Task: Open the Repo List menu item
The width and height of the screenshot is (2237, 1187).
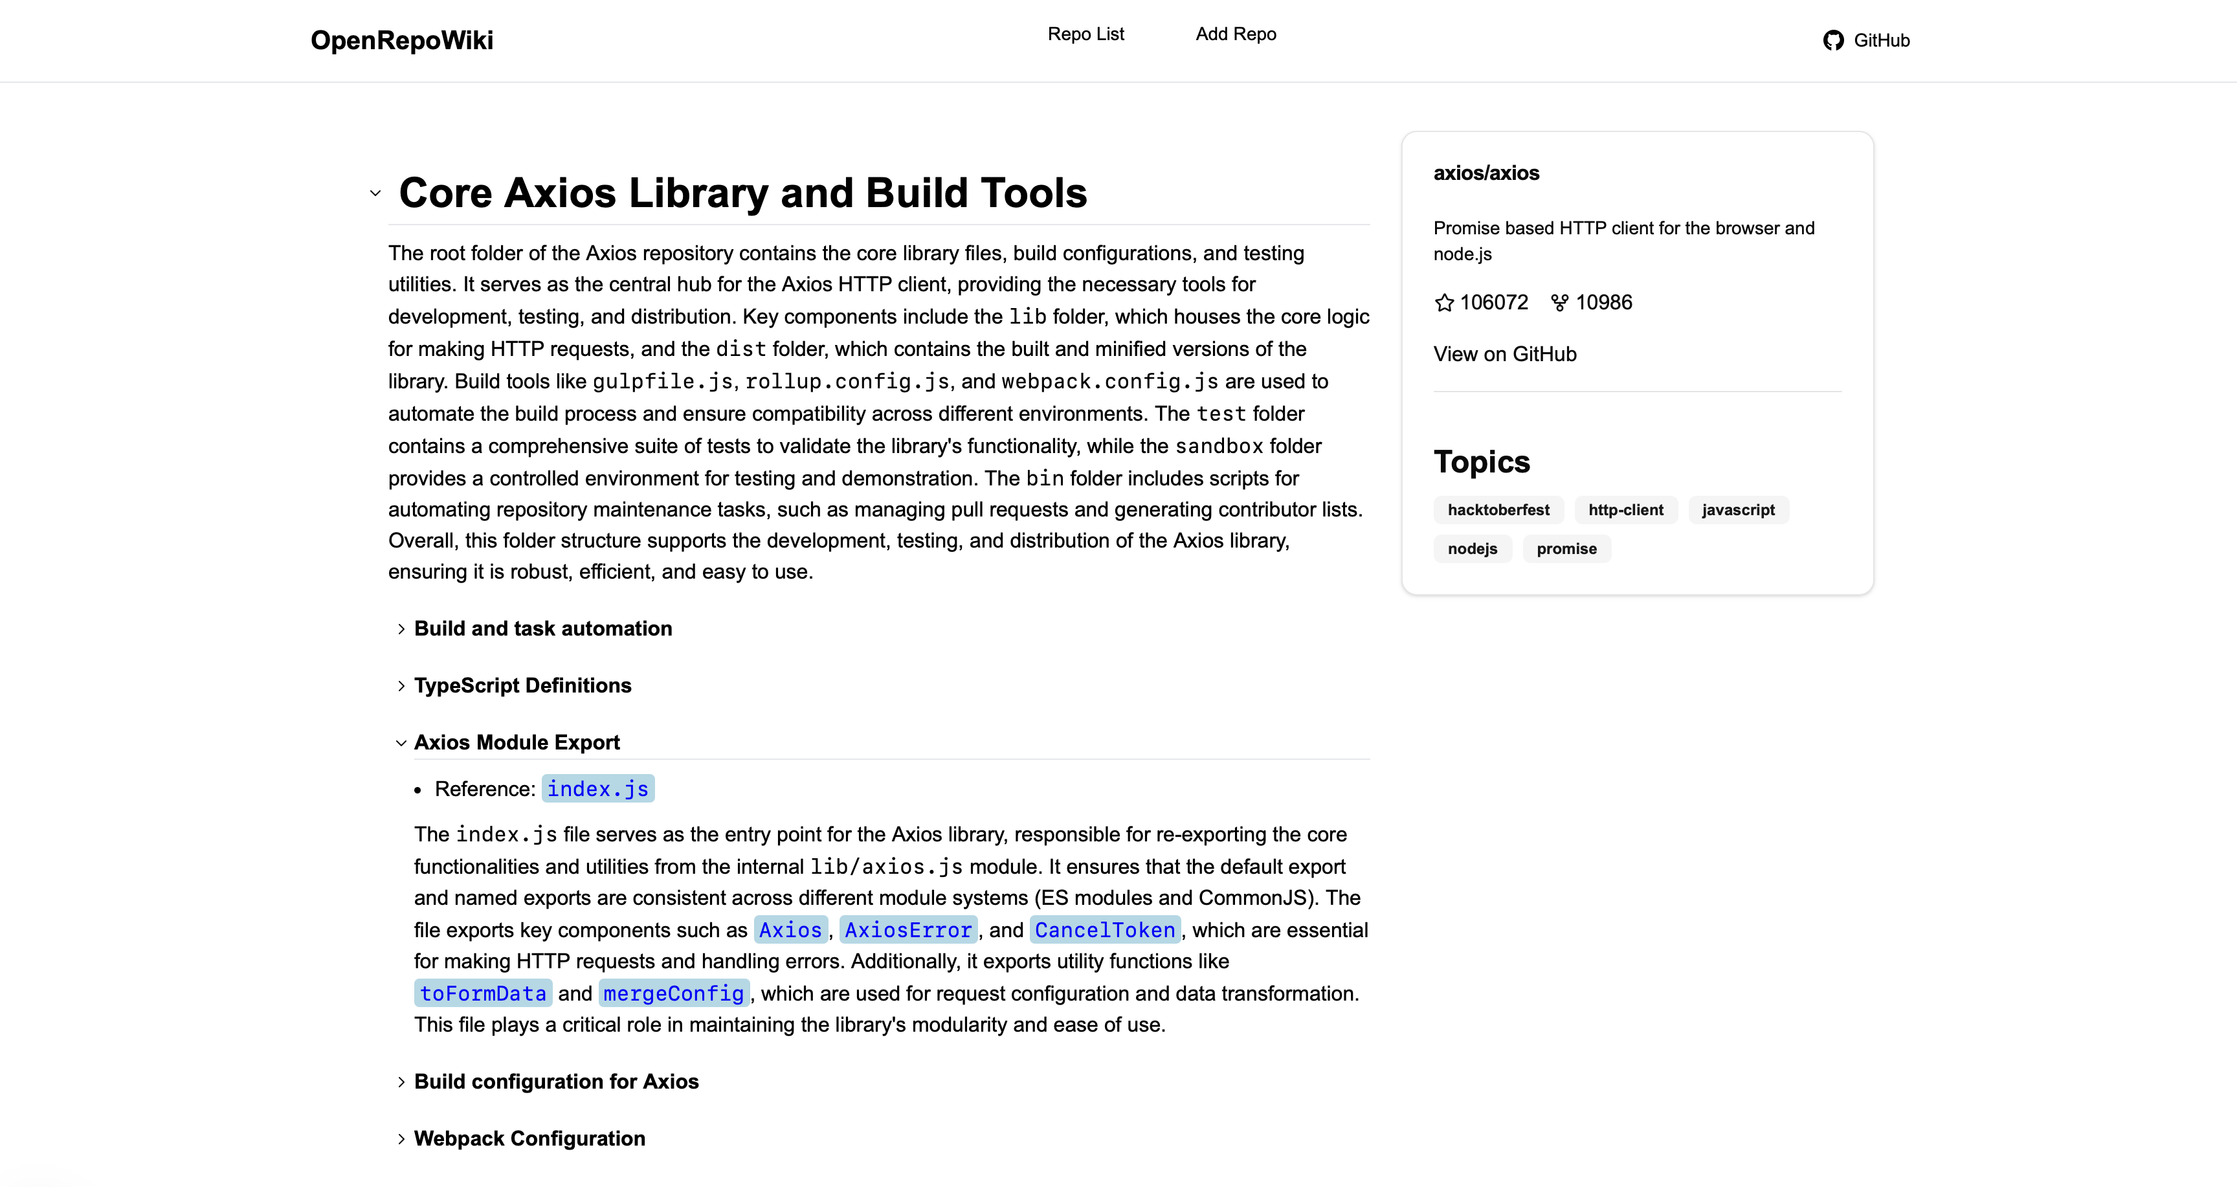Action: coord(1085,34)
